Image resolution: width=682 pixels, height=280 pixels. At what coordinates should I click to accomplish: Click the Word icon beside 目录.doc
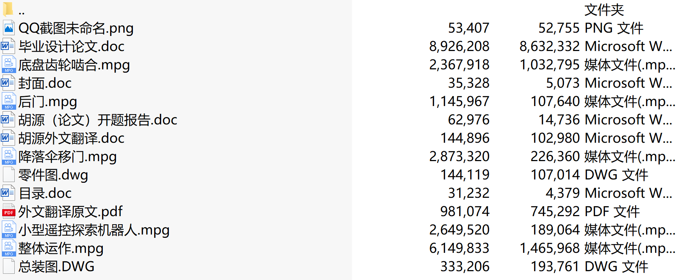[x=8, y=193]
